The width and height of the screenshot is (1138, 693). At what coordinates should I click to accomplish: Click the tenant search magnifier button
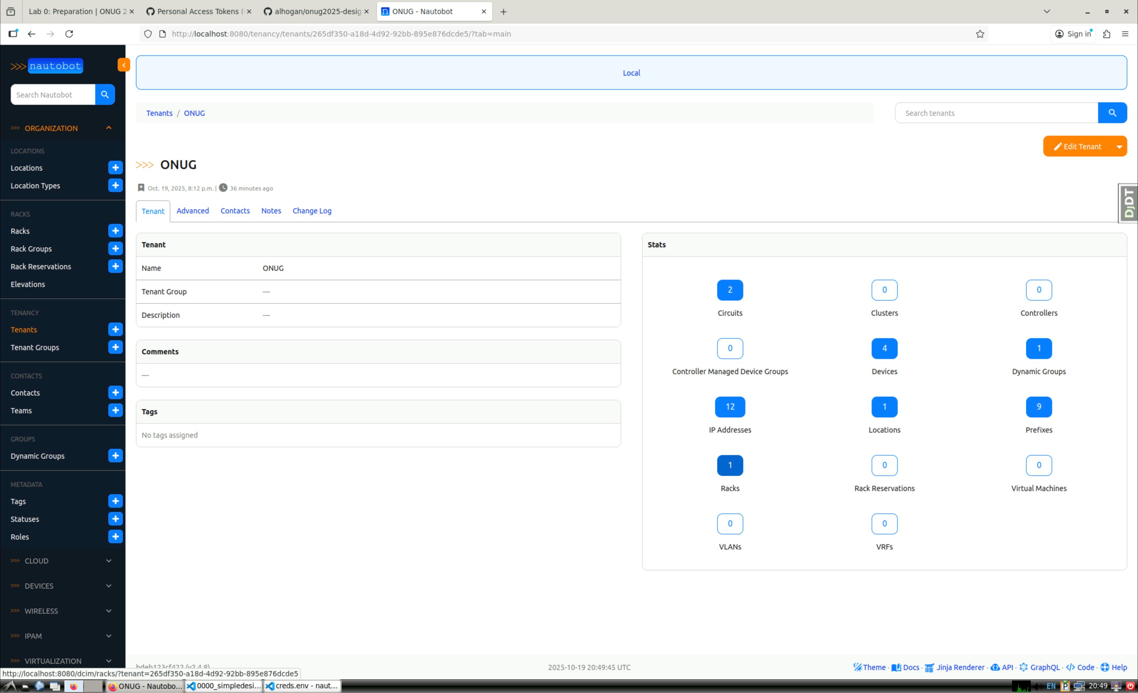[1112, 113]
